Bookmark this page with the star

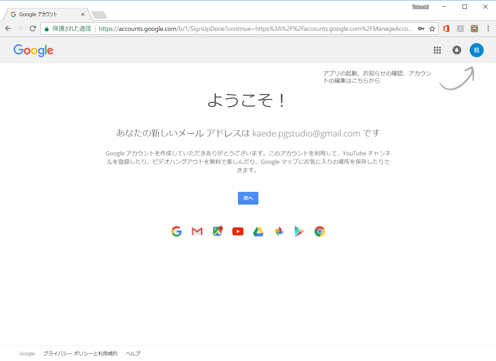coord(432,29)
